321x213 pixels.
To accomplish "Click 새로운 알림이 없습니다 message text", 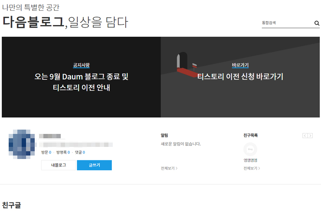I will pos(181,144).
